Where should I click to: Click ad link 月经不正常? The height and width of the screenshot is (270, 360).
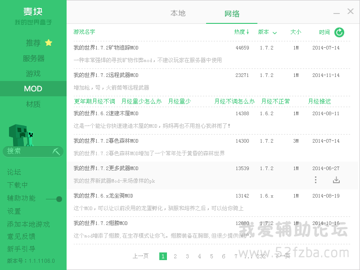click(x=275, y=102)
